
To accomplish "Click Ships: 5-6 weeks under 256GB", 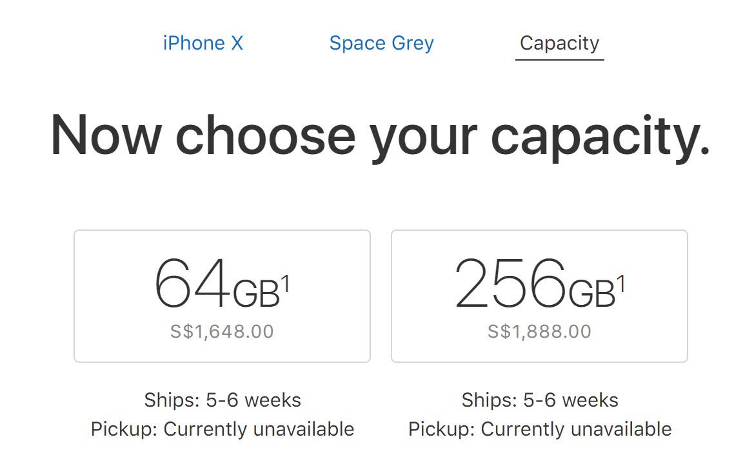I will (540, 400).
